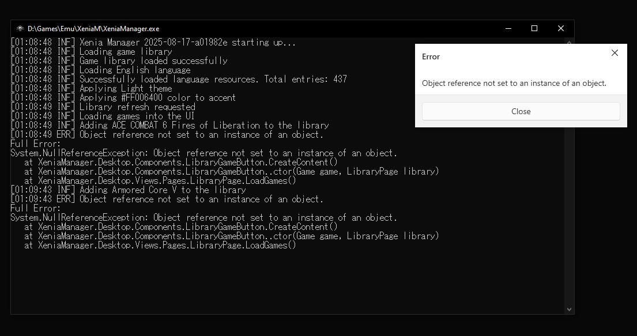Minimize the XeniaManager.exe console window
The width and height of the screenshot is (637, 336).
point(508,28)
